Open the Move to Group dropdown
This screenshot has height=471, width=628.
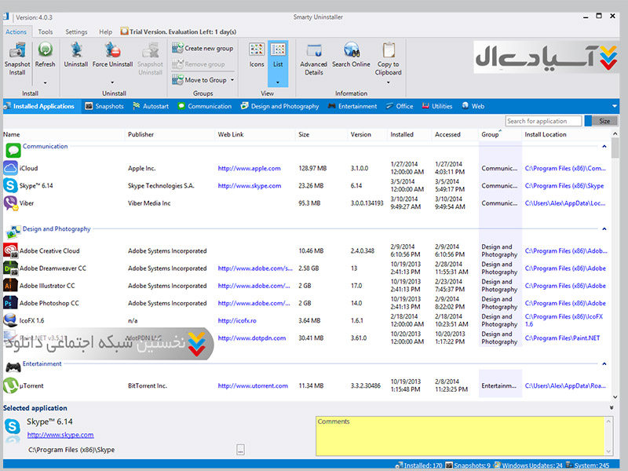[x=203, y=80]
